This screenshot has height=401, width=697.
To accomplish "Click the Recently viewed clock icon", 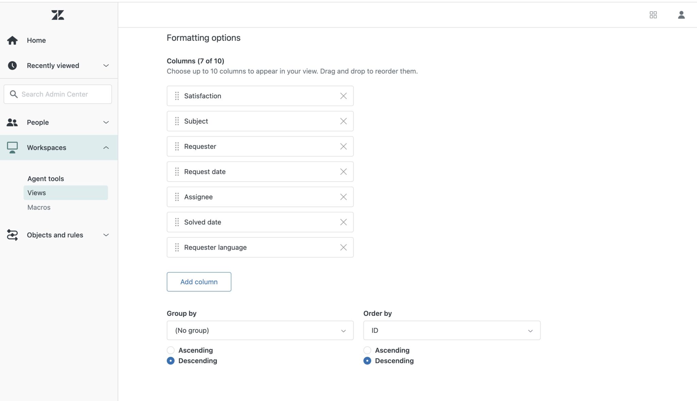I will coord(12,65).
